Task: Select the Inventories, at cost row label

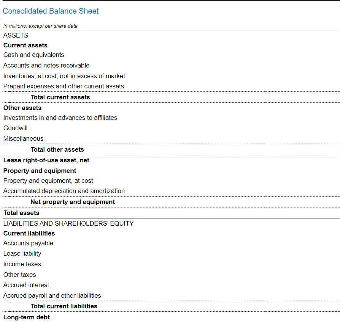Action: [x=64, y=76]
